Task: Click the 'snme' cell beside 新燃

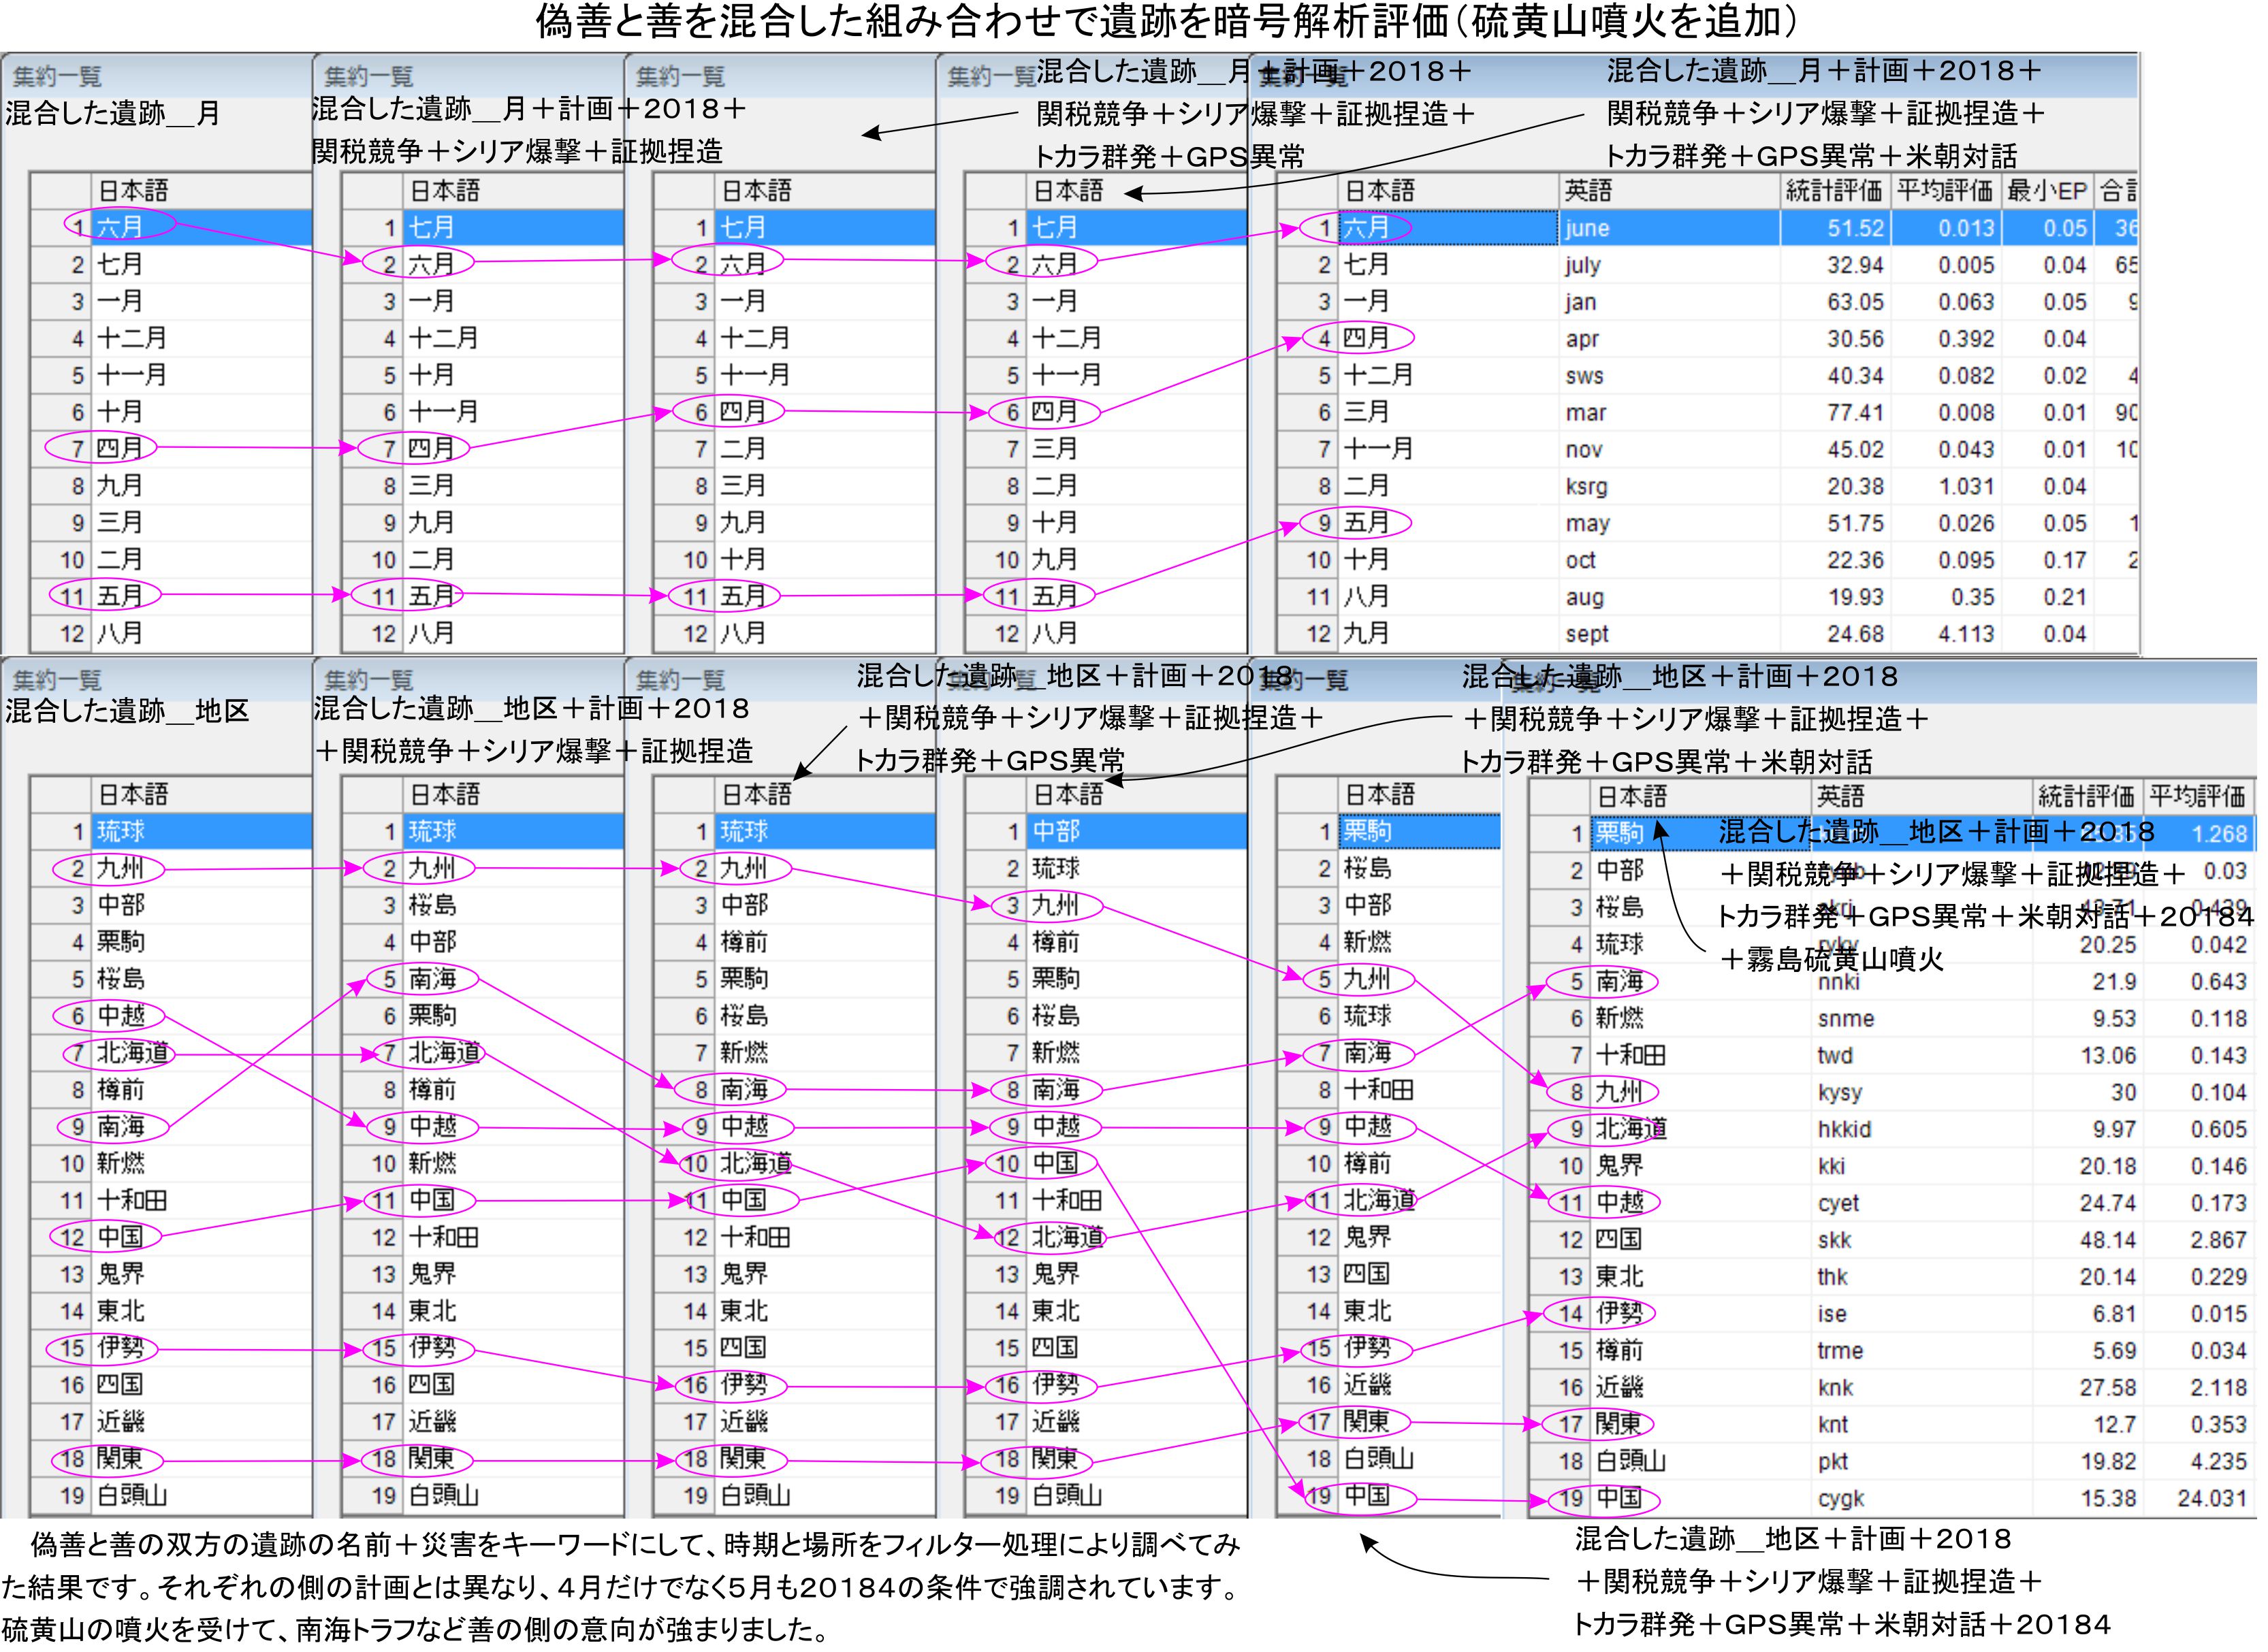Action: coord(1845,1018)
